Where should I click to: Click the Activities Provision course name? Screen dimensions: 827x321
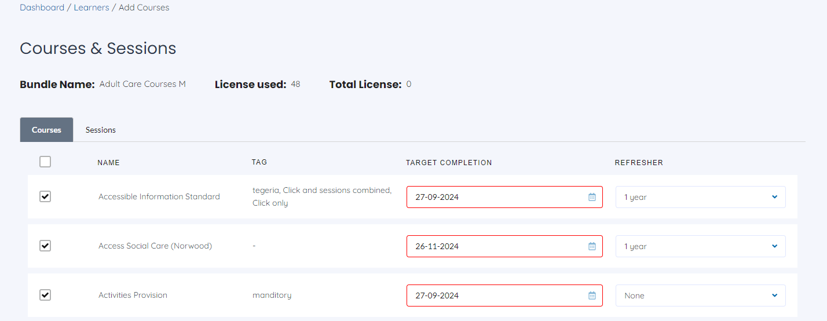[x=133, y=295]
